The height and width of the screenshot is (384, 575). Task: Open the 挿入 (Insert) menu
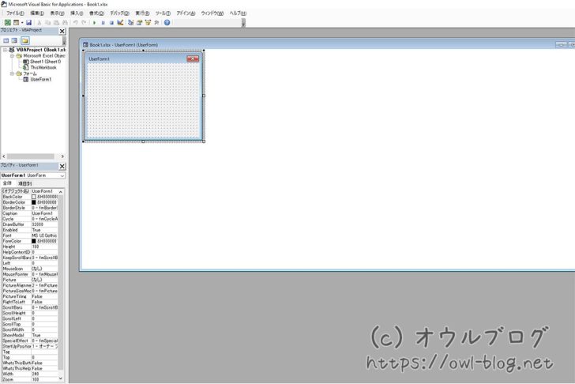[x=77, y=13]
